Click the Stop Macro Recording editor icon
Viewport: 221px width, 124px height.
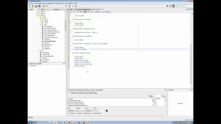point(104,12)
